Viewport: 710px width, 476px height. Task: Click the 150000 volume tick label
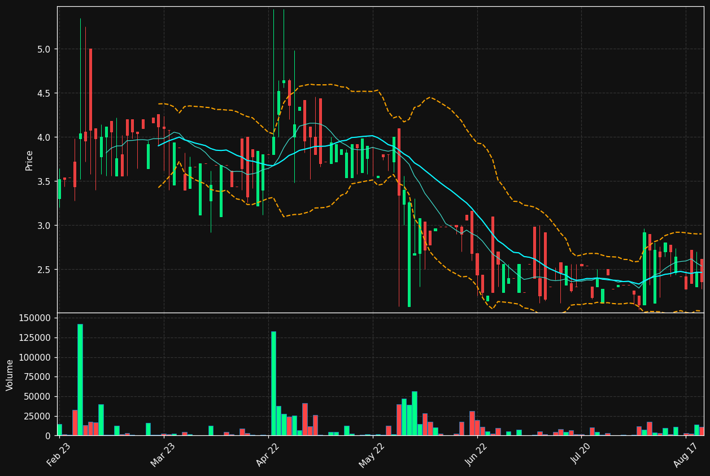pyautogui.click(x=35, y=318)
